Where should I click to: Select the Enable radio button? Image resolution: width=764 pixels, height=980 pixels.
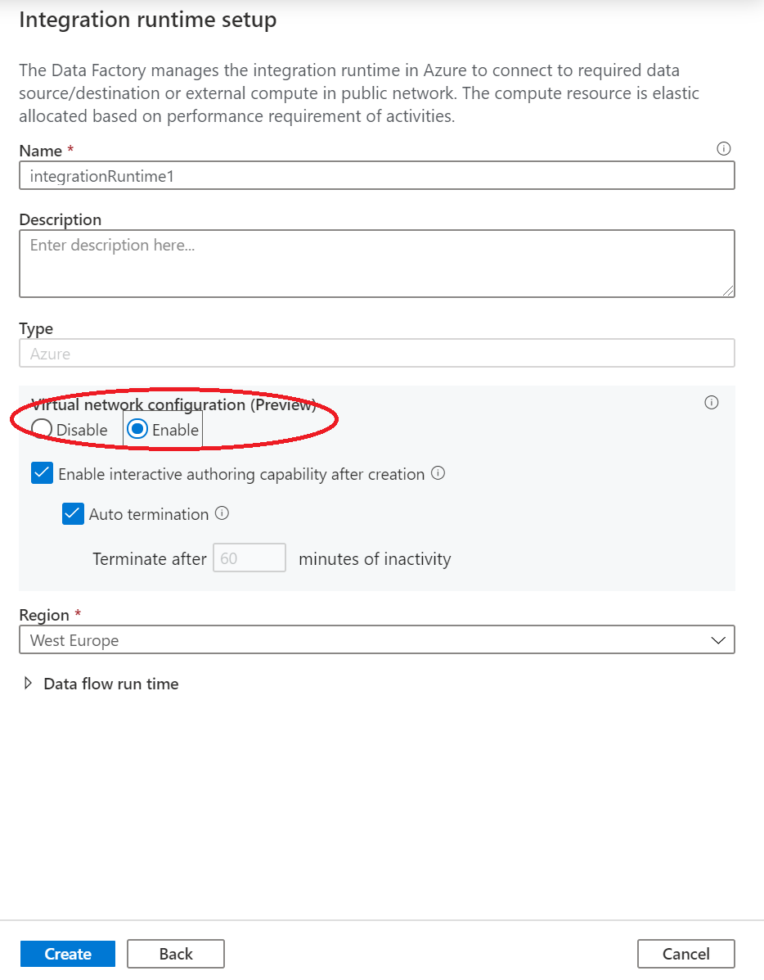point(137,429)
